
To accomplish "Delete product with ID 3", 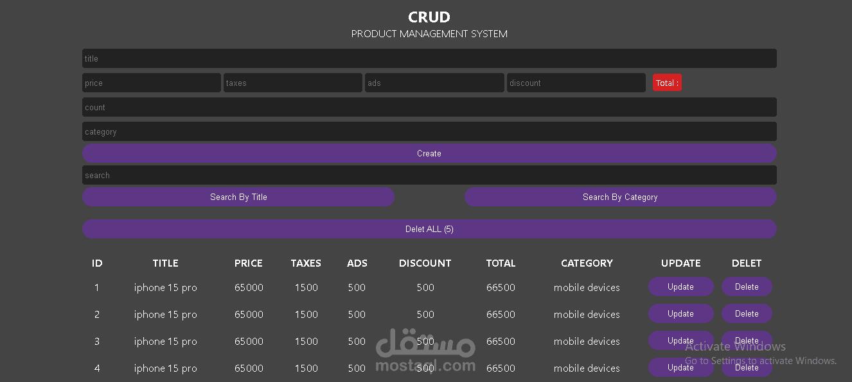I will click(747, 340).
